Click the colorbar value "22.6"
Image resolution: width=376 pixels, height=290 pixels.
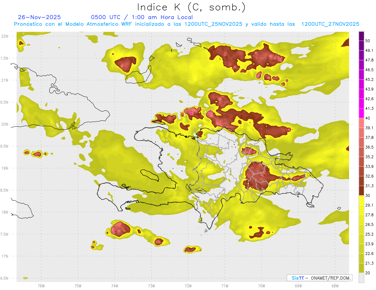pos(369,254)
